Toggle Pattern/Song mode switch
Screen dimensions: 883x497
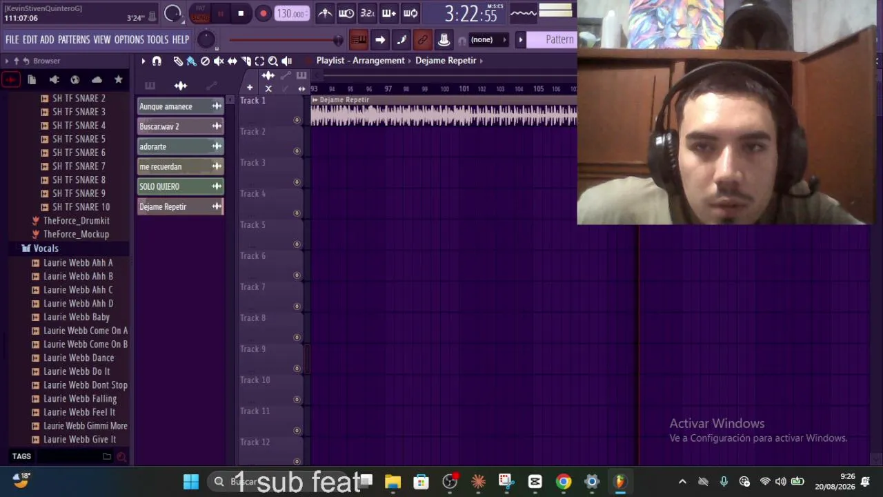(200, 13)
